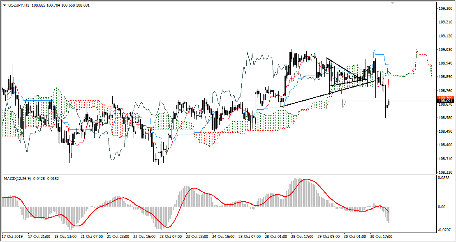Click the 108.940 price scale label

[445, 63]
